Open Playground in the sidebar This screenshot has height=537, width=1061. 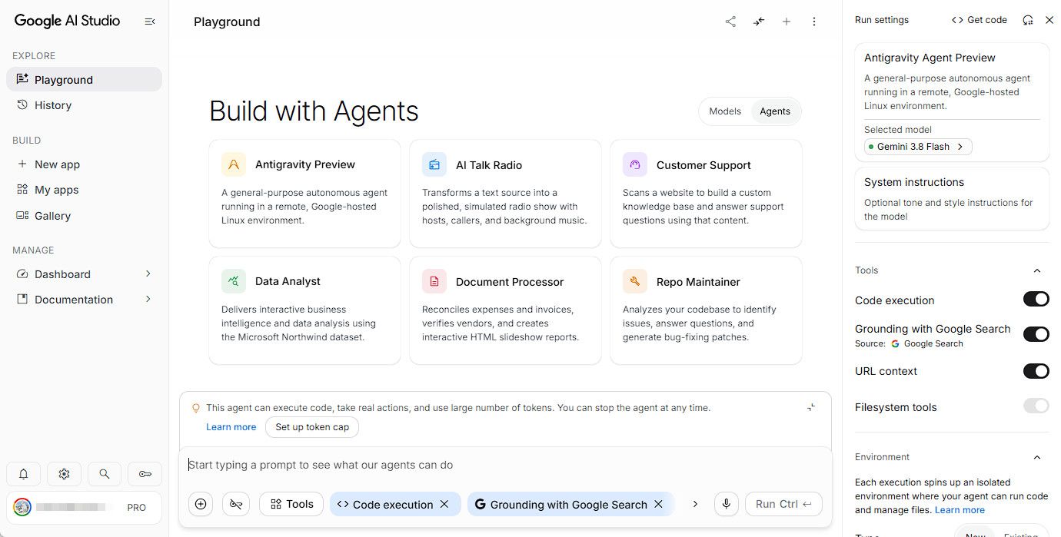coord(84,79)
